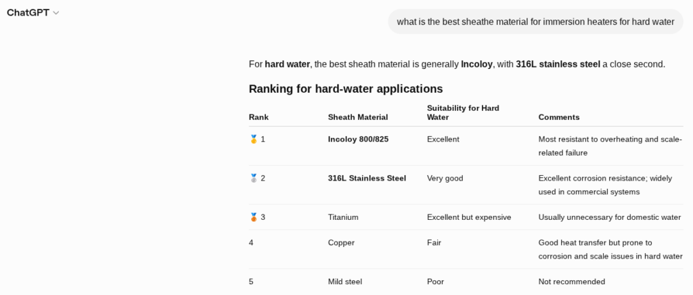Click the bronze medal icon at rank 3
This screenshot has height=295, width=693.
pos(254,217)
